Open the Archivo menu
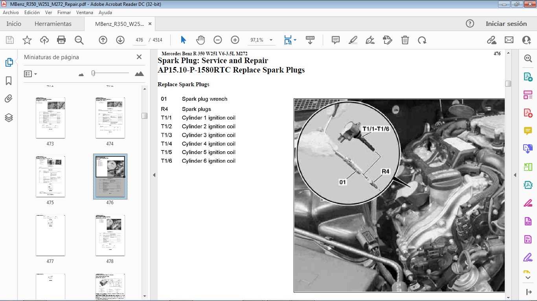Viewport: 537px width, 301px height. pos(11,13)
